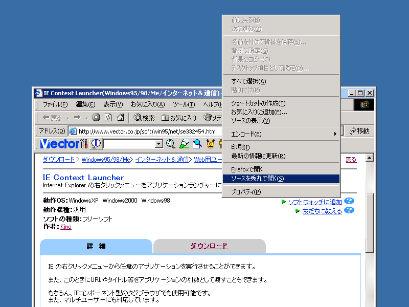409x307 pixels.
Task: Click the ソフトウォッチに追加 link
Action: 315,202
